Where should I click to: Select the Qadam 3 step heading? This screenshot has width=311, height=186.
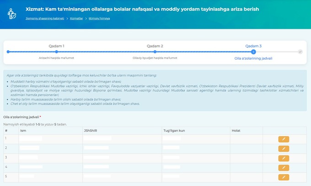click(253, 46)
